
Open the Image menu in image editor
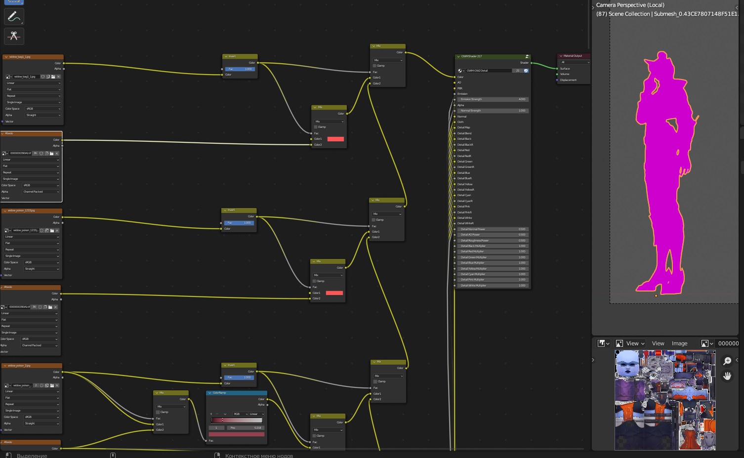[x=679, y=343]
